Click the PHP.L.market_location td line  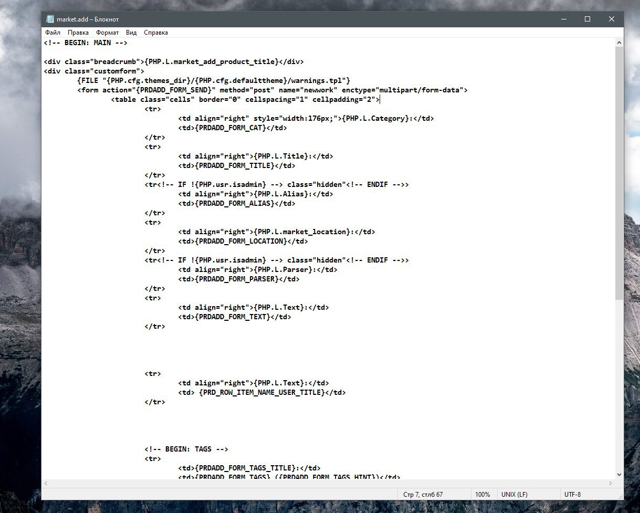pyautogui.click(x=277, y=232)
